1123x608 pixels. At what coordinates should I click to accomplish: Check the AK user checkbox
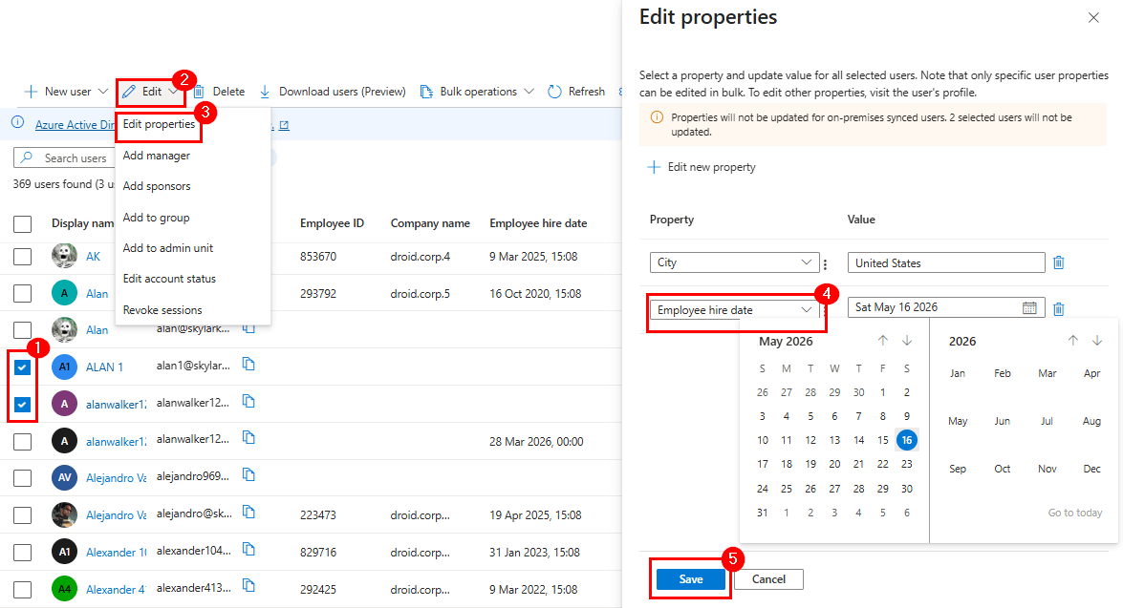point(22,256)
